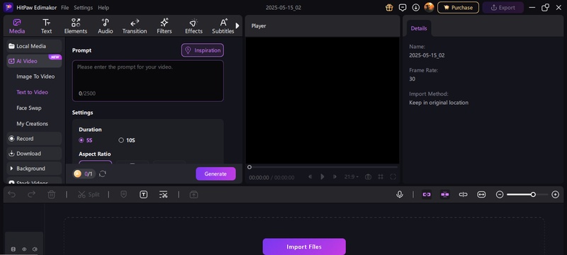
Task: Open Face Swap option
Action: pyautogui.click(x=29, y=108)
